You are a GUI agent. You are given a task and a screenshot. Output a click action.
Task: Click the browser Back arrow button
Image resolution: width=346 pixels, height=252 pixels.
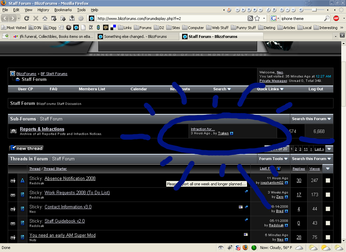click(5, 18)
